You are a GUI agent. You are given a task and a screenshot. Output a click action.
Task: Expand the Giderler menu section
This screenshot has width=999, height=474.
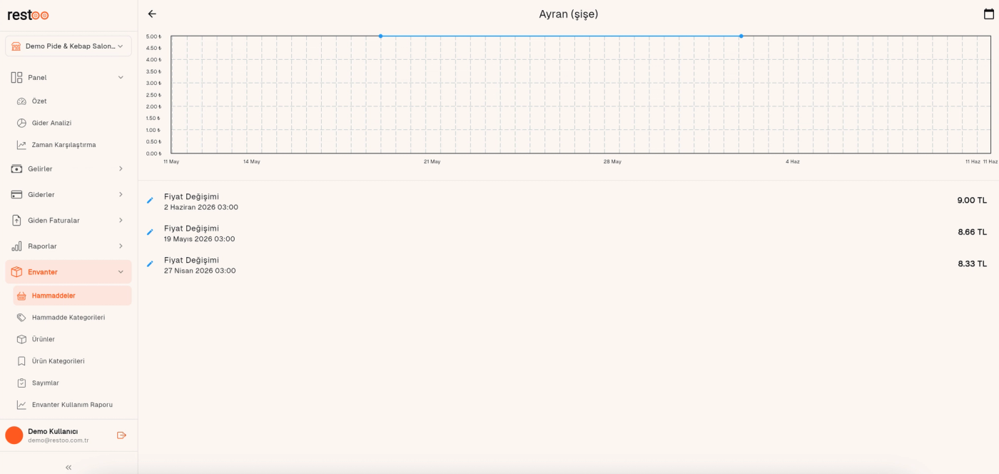69,194
